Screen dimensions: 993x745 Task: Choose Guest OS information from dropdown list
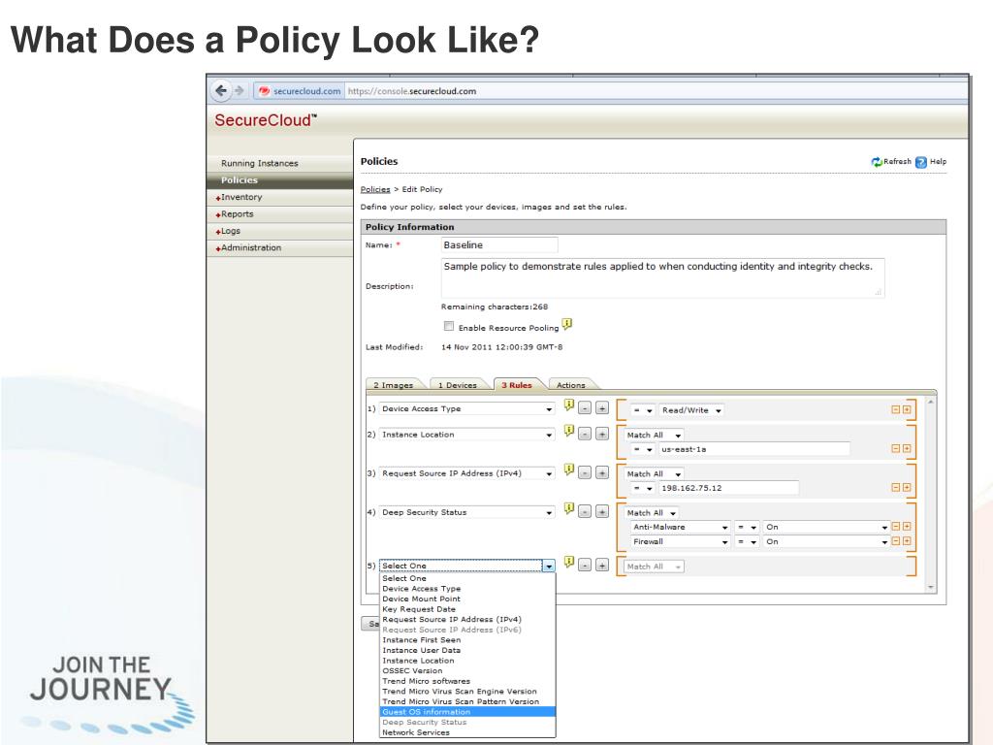tap(468, 712)
